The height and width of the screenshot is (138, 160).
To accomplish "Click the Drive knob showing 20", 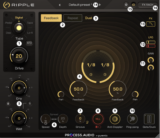I will pos(19,56).
